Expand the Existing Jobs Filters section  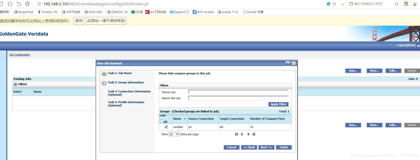pos(15,84)
